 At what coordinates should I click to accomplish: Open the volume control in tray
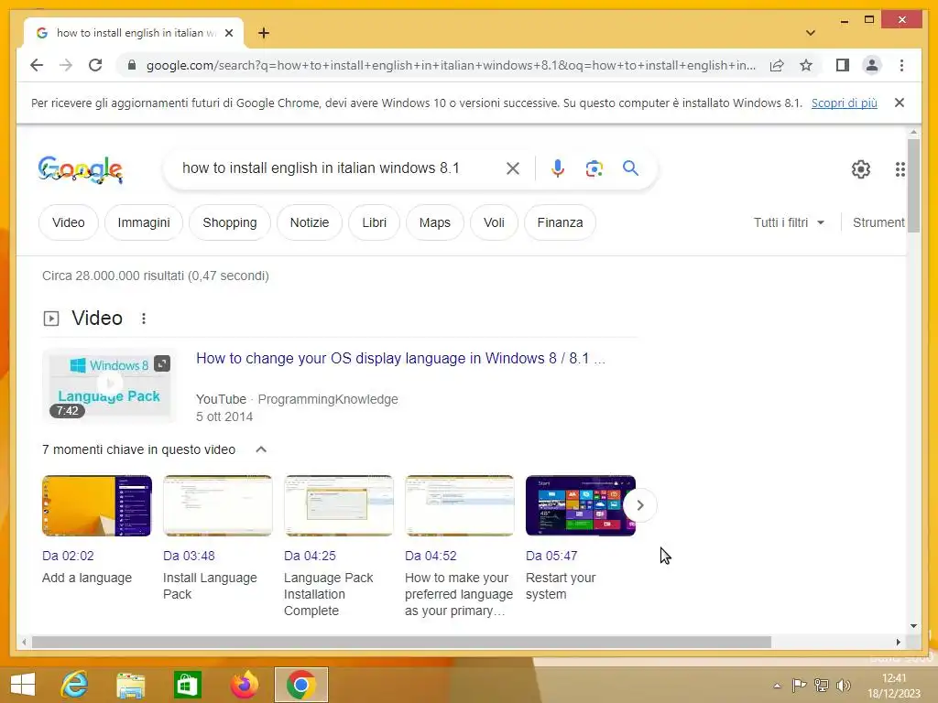point(844,685)
